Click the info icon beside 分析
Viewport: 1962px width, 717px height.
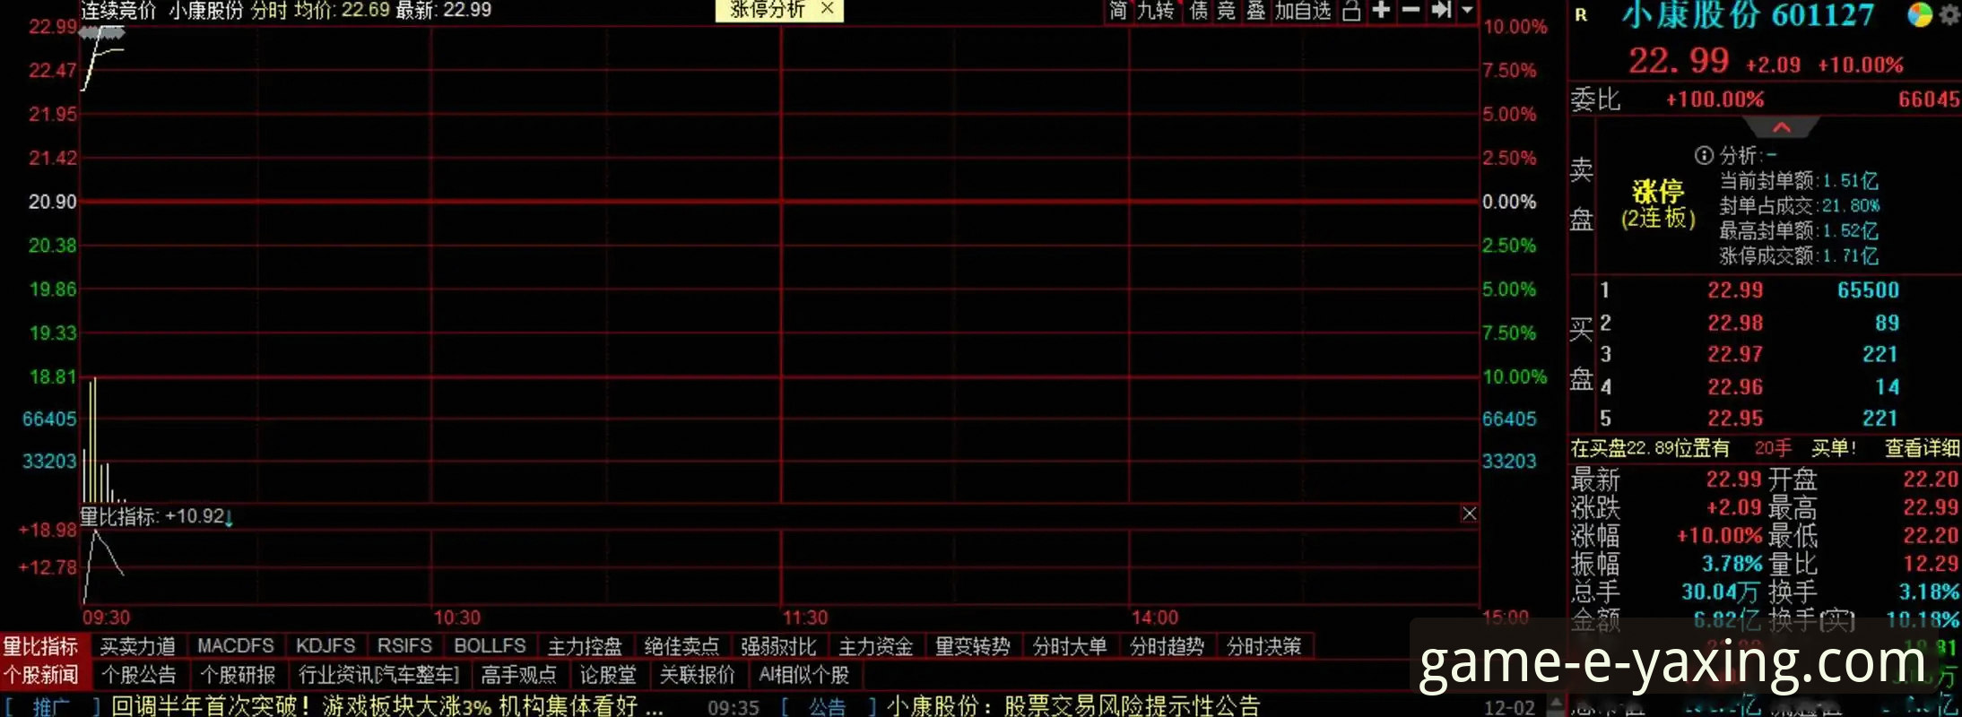tap(1704, 155)
